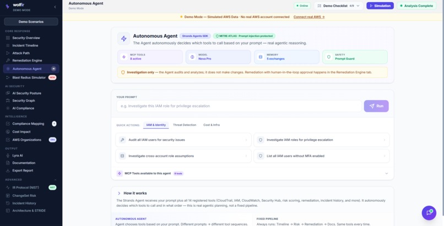Click the AI Security Posture icon
The image size is (444, 226).
[x=8, y=93]
